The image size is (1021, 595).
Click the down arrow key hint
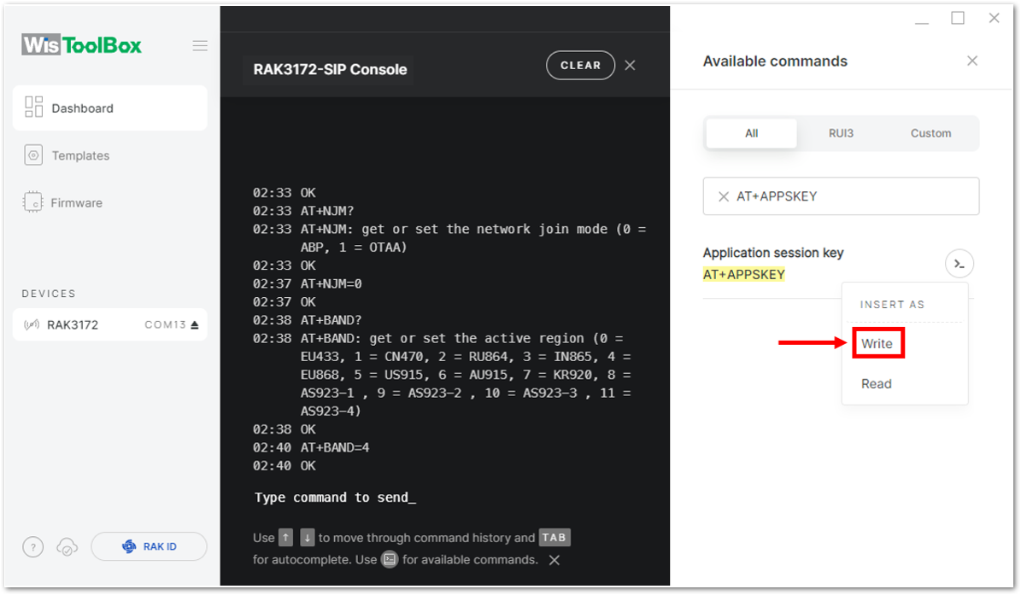pyautogui.click(x=308, y=538)
